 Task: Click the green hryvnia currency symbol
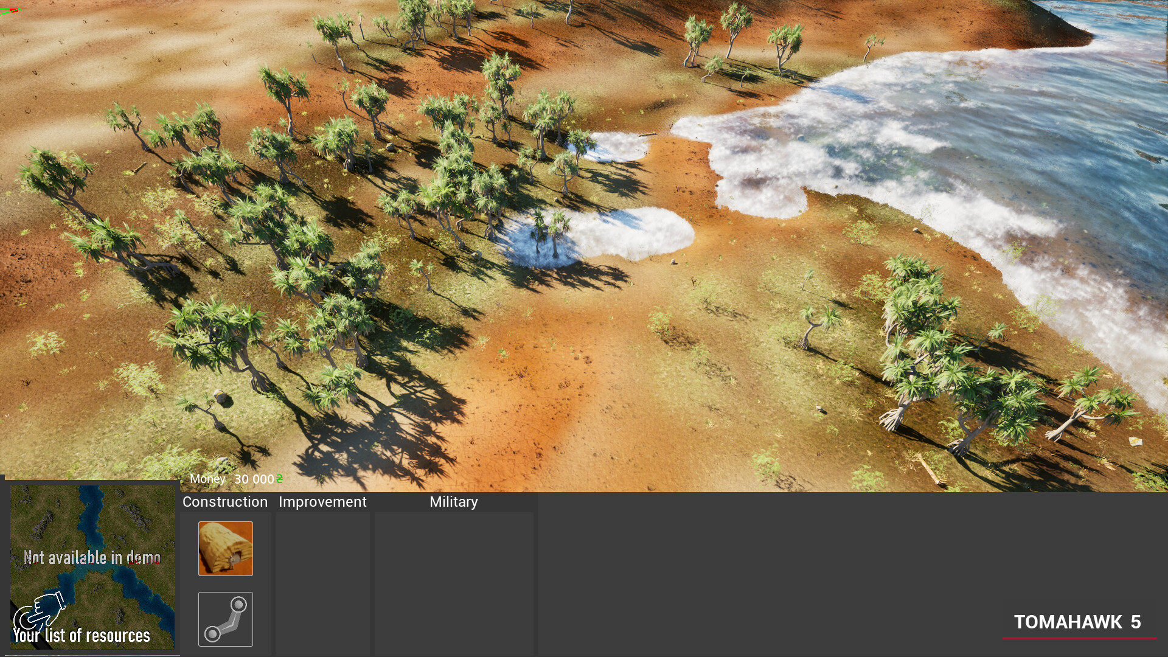279,479
